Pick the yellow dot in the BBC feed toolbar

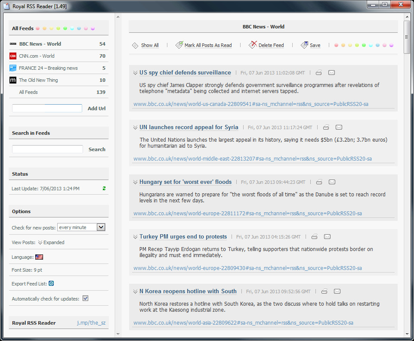(x=350, y=45)
